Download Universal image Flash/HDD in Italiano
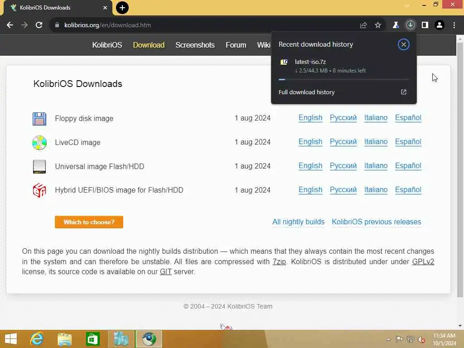Viewport: 464px width, 348px height. click(x=376, y=166)
